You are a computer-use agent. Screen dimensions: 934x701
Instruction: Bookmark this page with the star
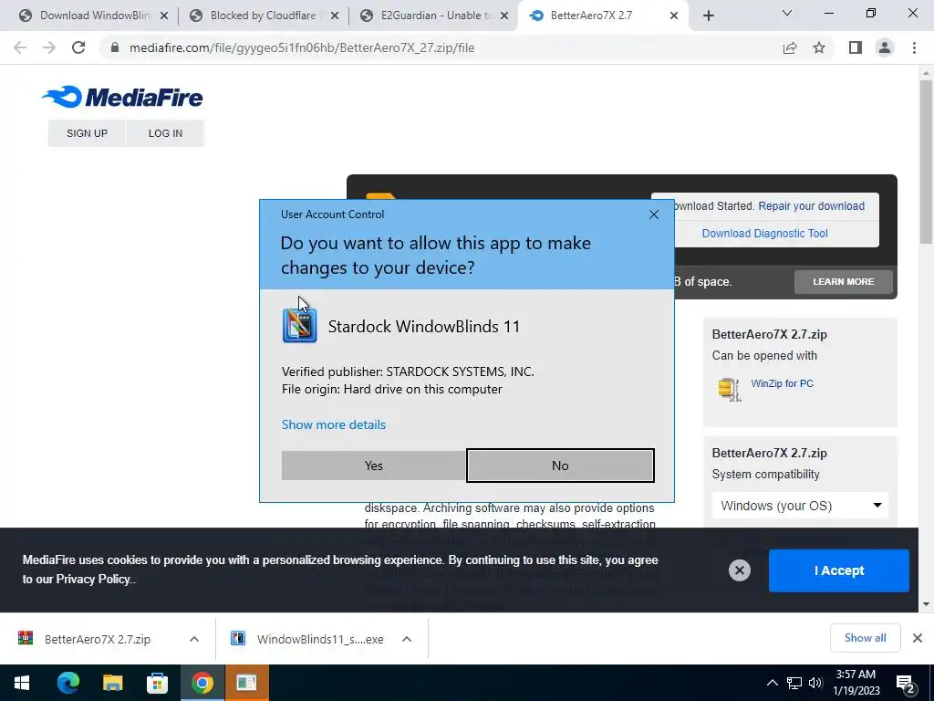(x=819, y=47)
